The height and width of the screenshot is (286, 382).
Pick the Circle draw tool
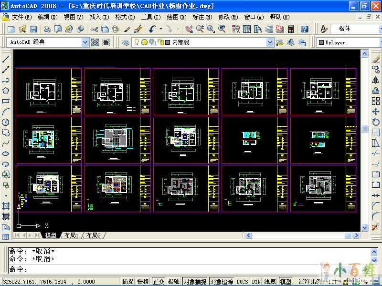(6, 122)
